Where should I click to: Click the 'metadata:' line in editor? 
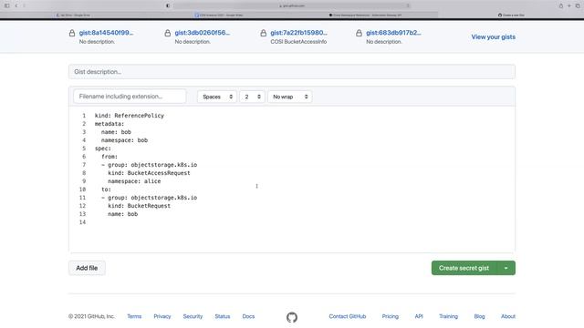(109, 124)
